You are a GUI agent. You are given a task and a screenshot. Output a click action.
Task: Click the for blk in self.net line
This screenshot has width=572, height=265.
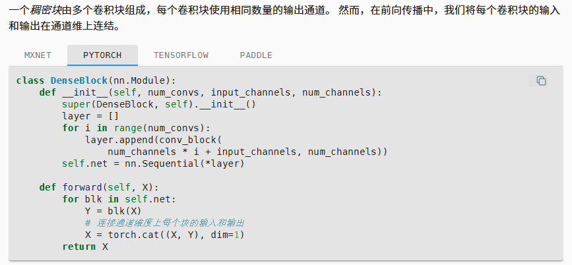click(x=121, y=199)
